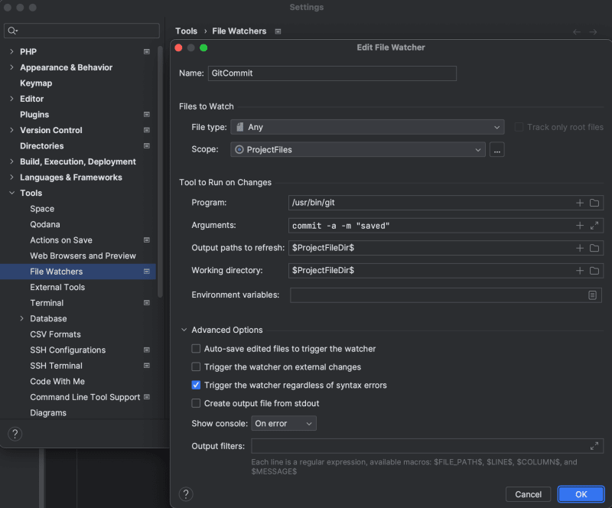
Task: Enable Trigger the watcher on external changes
Action: pos(196,367)
